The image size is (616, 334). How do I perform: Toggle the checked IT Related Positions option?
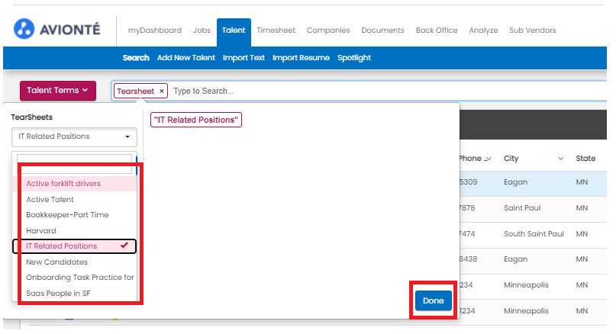click(x=74, y=246)
